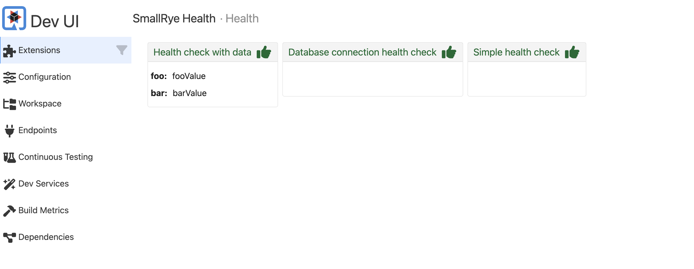The image size is (694, 269).
Task: Click the SmallRye Health title link
Action: click(x=174, y=19)
